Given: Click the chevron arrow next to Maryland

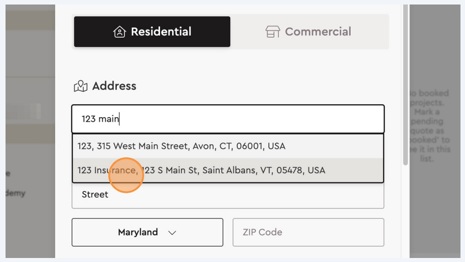Looking at the screenshot, I should [172, 232].
